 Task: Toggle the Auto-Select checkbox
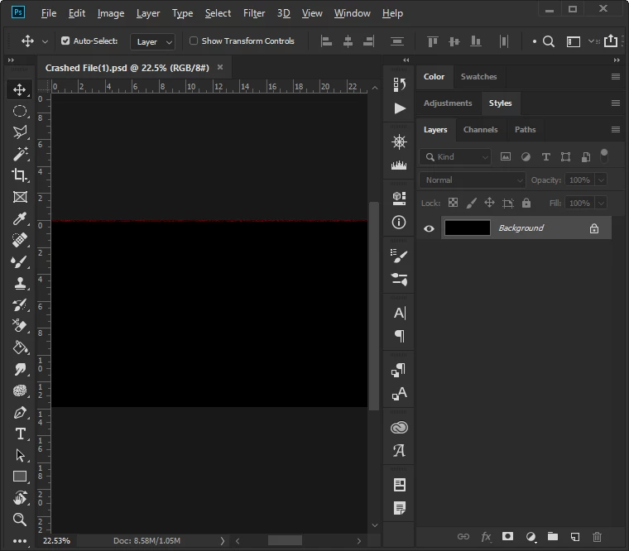(x=65, y=41)
